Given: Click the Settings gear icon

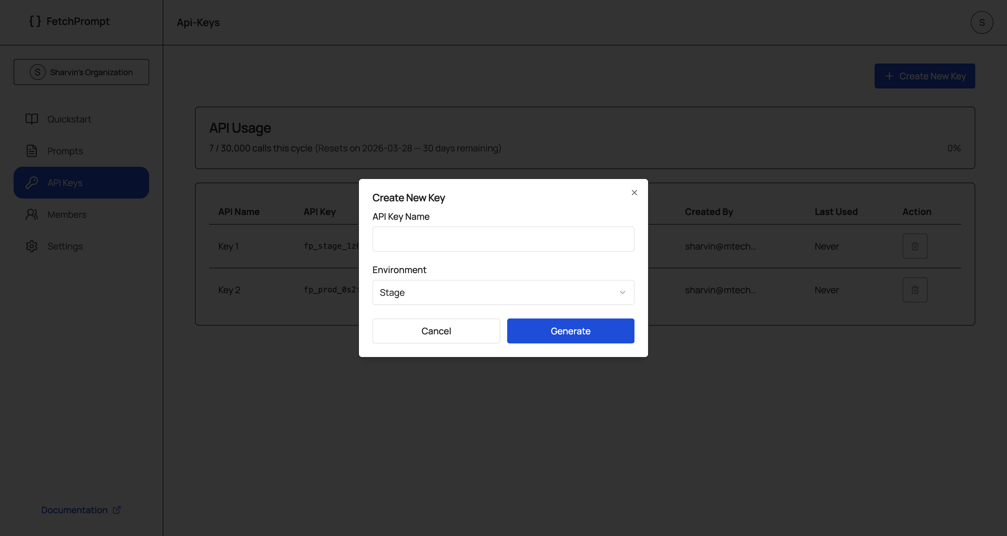Looking at the screenshot, I should click(x=32, y=246).
